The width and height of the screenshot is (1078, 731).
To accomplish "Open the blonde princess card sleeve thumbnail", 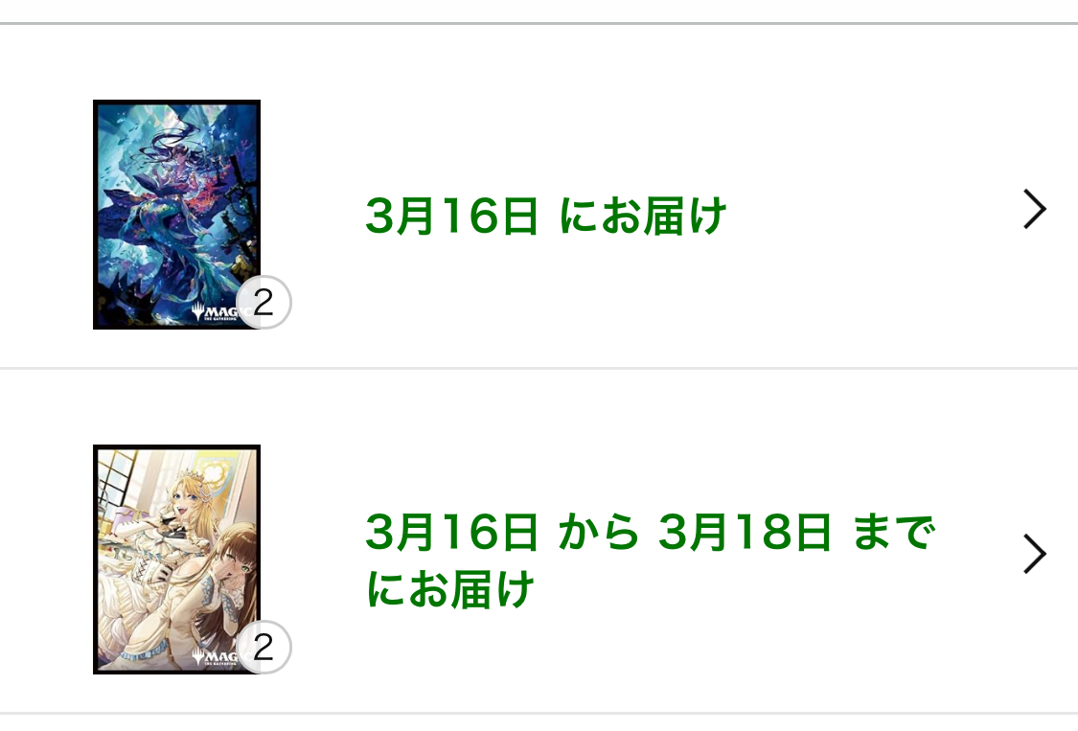I will 176,560.
